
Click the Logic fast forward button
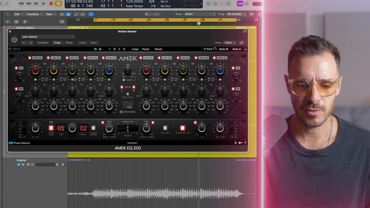pos(29,3)
